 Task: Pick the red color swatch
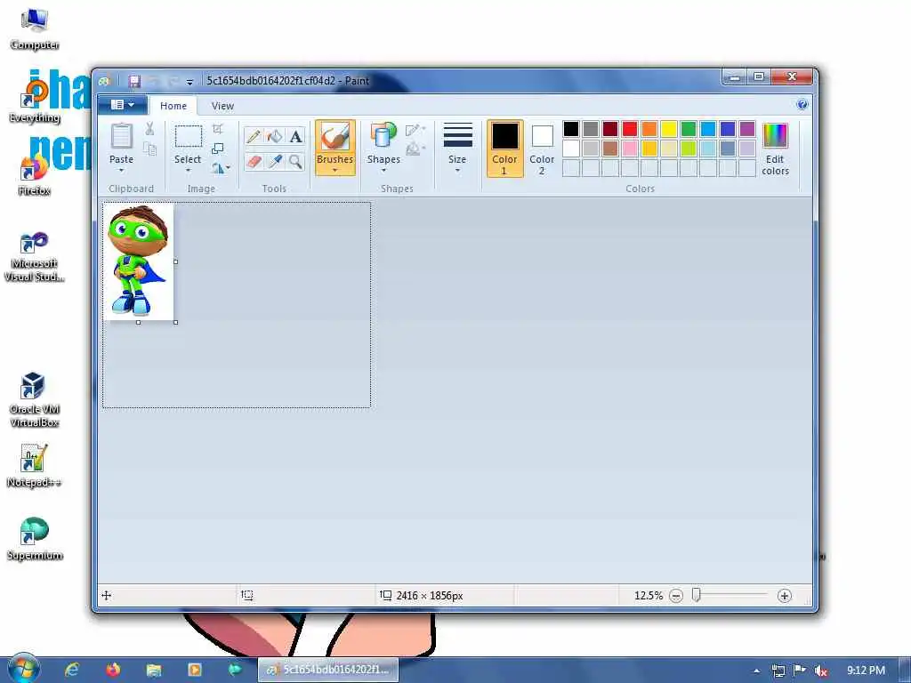pyautogui.click(x=630, y=129)
